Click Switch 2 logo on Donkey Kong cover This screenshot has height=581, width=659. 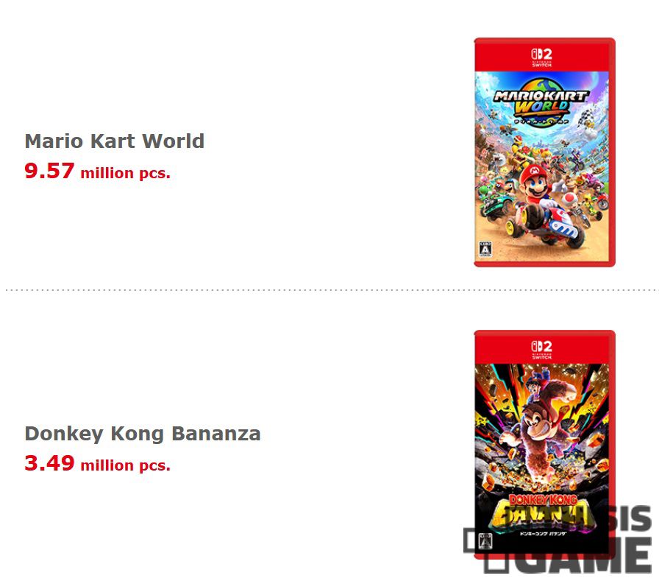[541, 350]
